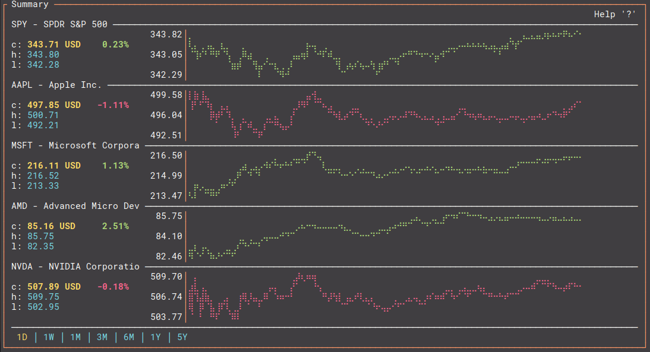Click SPY low value 342.28
650x352 pixels.
(x=43, y=65)
